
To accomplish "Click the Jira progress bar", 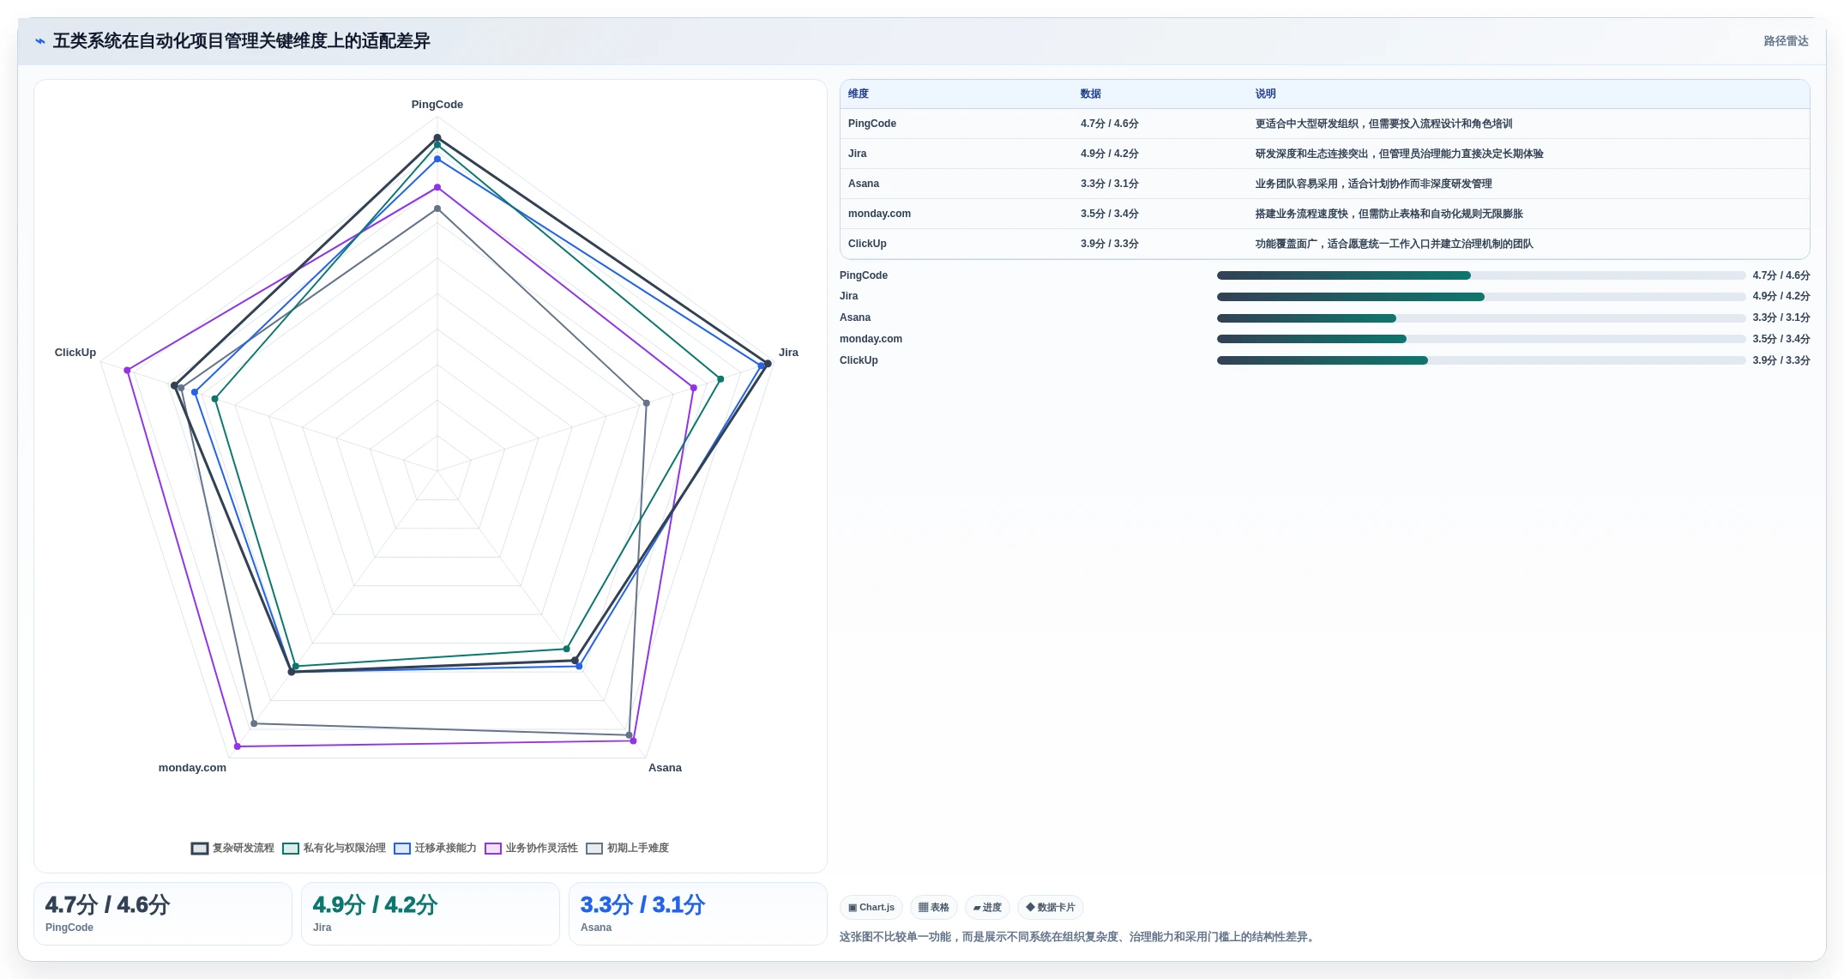I will click(x=1481, y=297).
